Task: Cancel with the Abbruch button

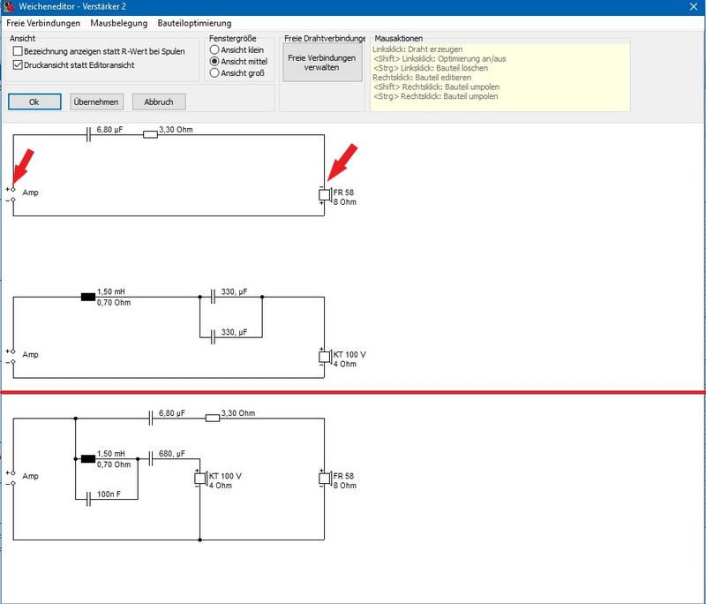Action: 159,102
